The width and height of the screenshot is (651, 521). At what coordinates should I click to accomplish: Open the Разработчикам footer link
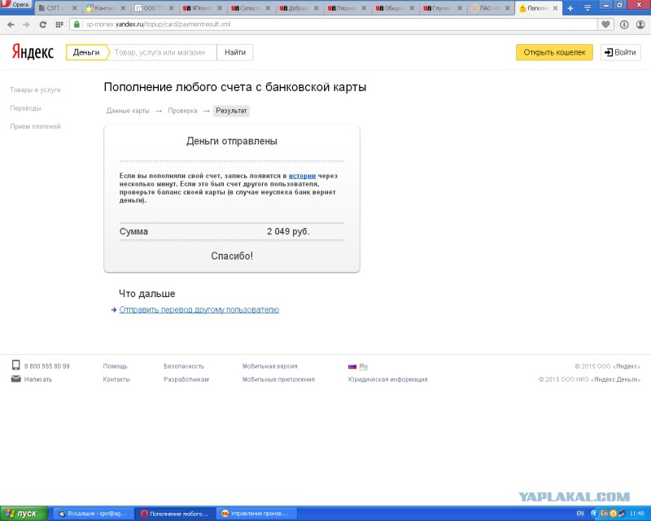186,379
